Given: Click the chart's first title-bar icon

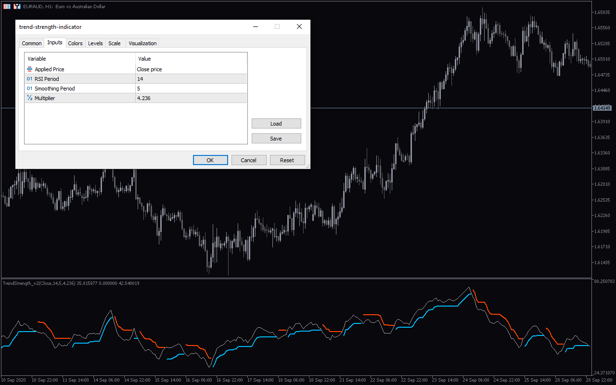Looking at the screenshot, I should click(x=7, y=6).
